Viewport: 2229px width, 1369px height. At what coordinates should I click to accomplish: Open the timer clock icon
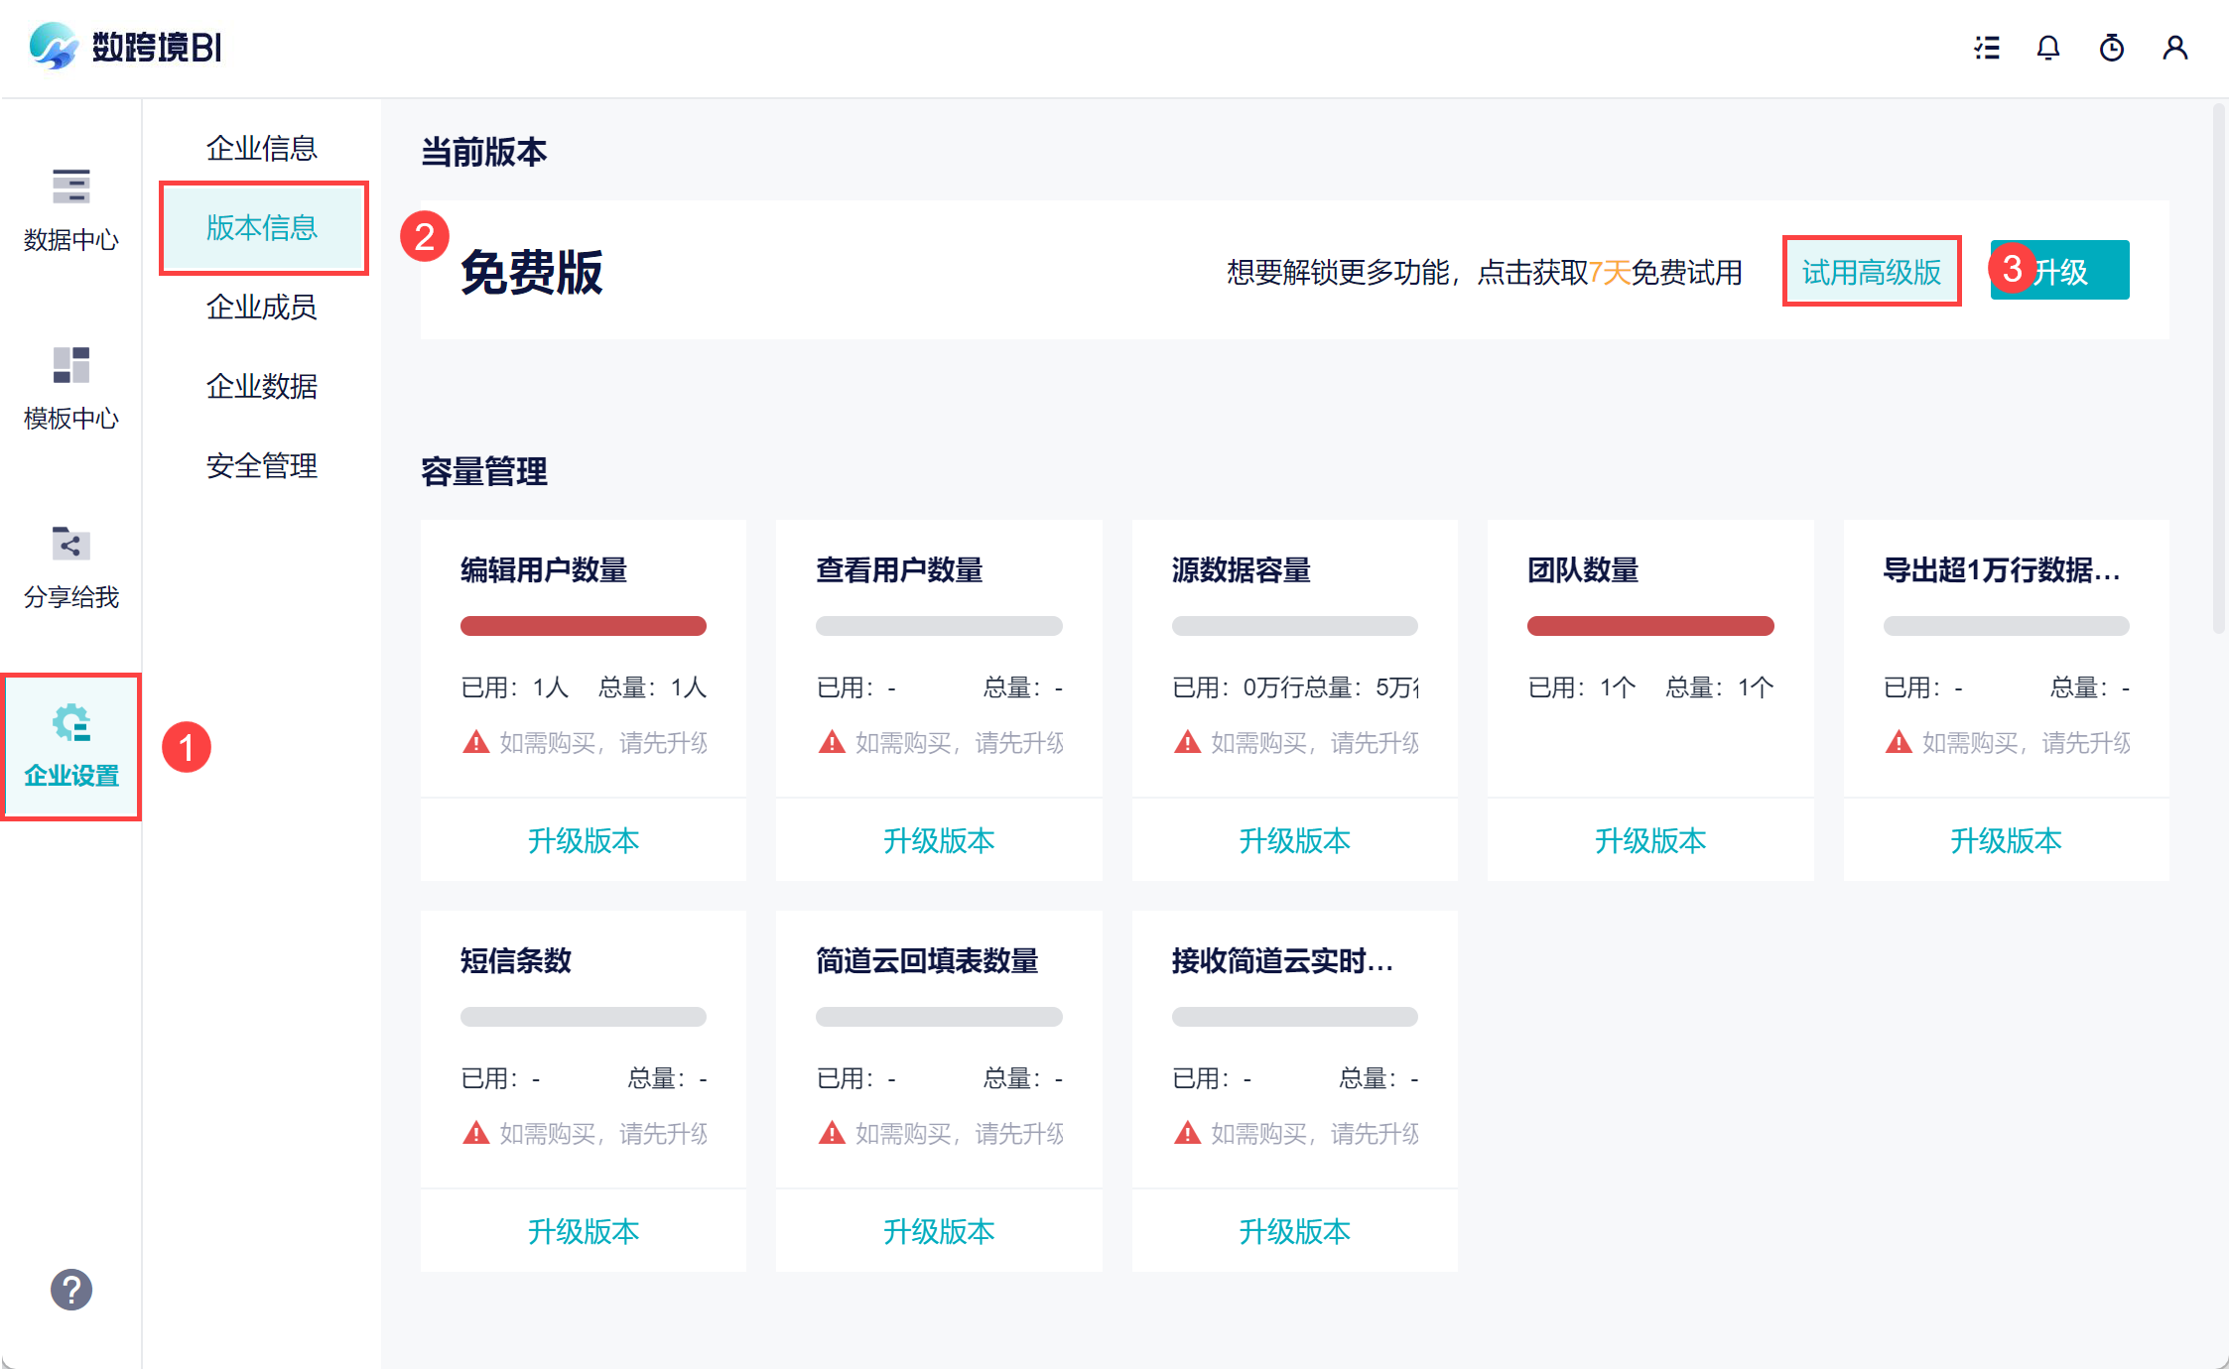click(x=2112, y=48)
